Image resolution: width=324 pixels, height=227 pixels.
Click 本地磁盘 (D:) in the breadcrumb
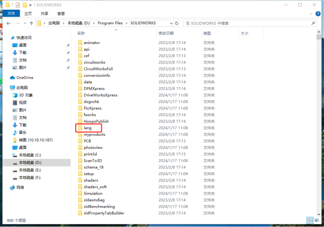79,23
